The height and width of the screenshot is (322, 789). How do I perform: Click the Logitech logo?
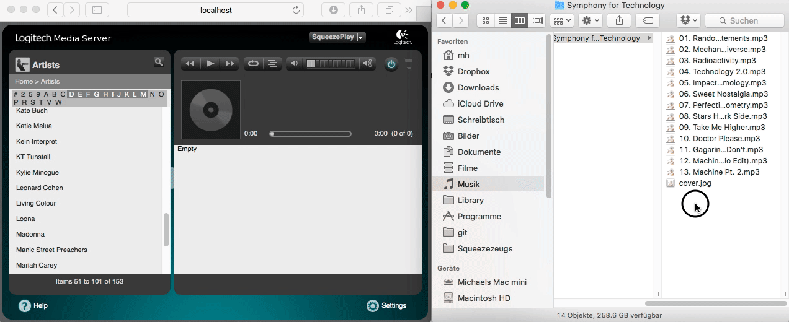coord(402,38)
